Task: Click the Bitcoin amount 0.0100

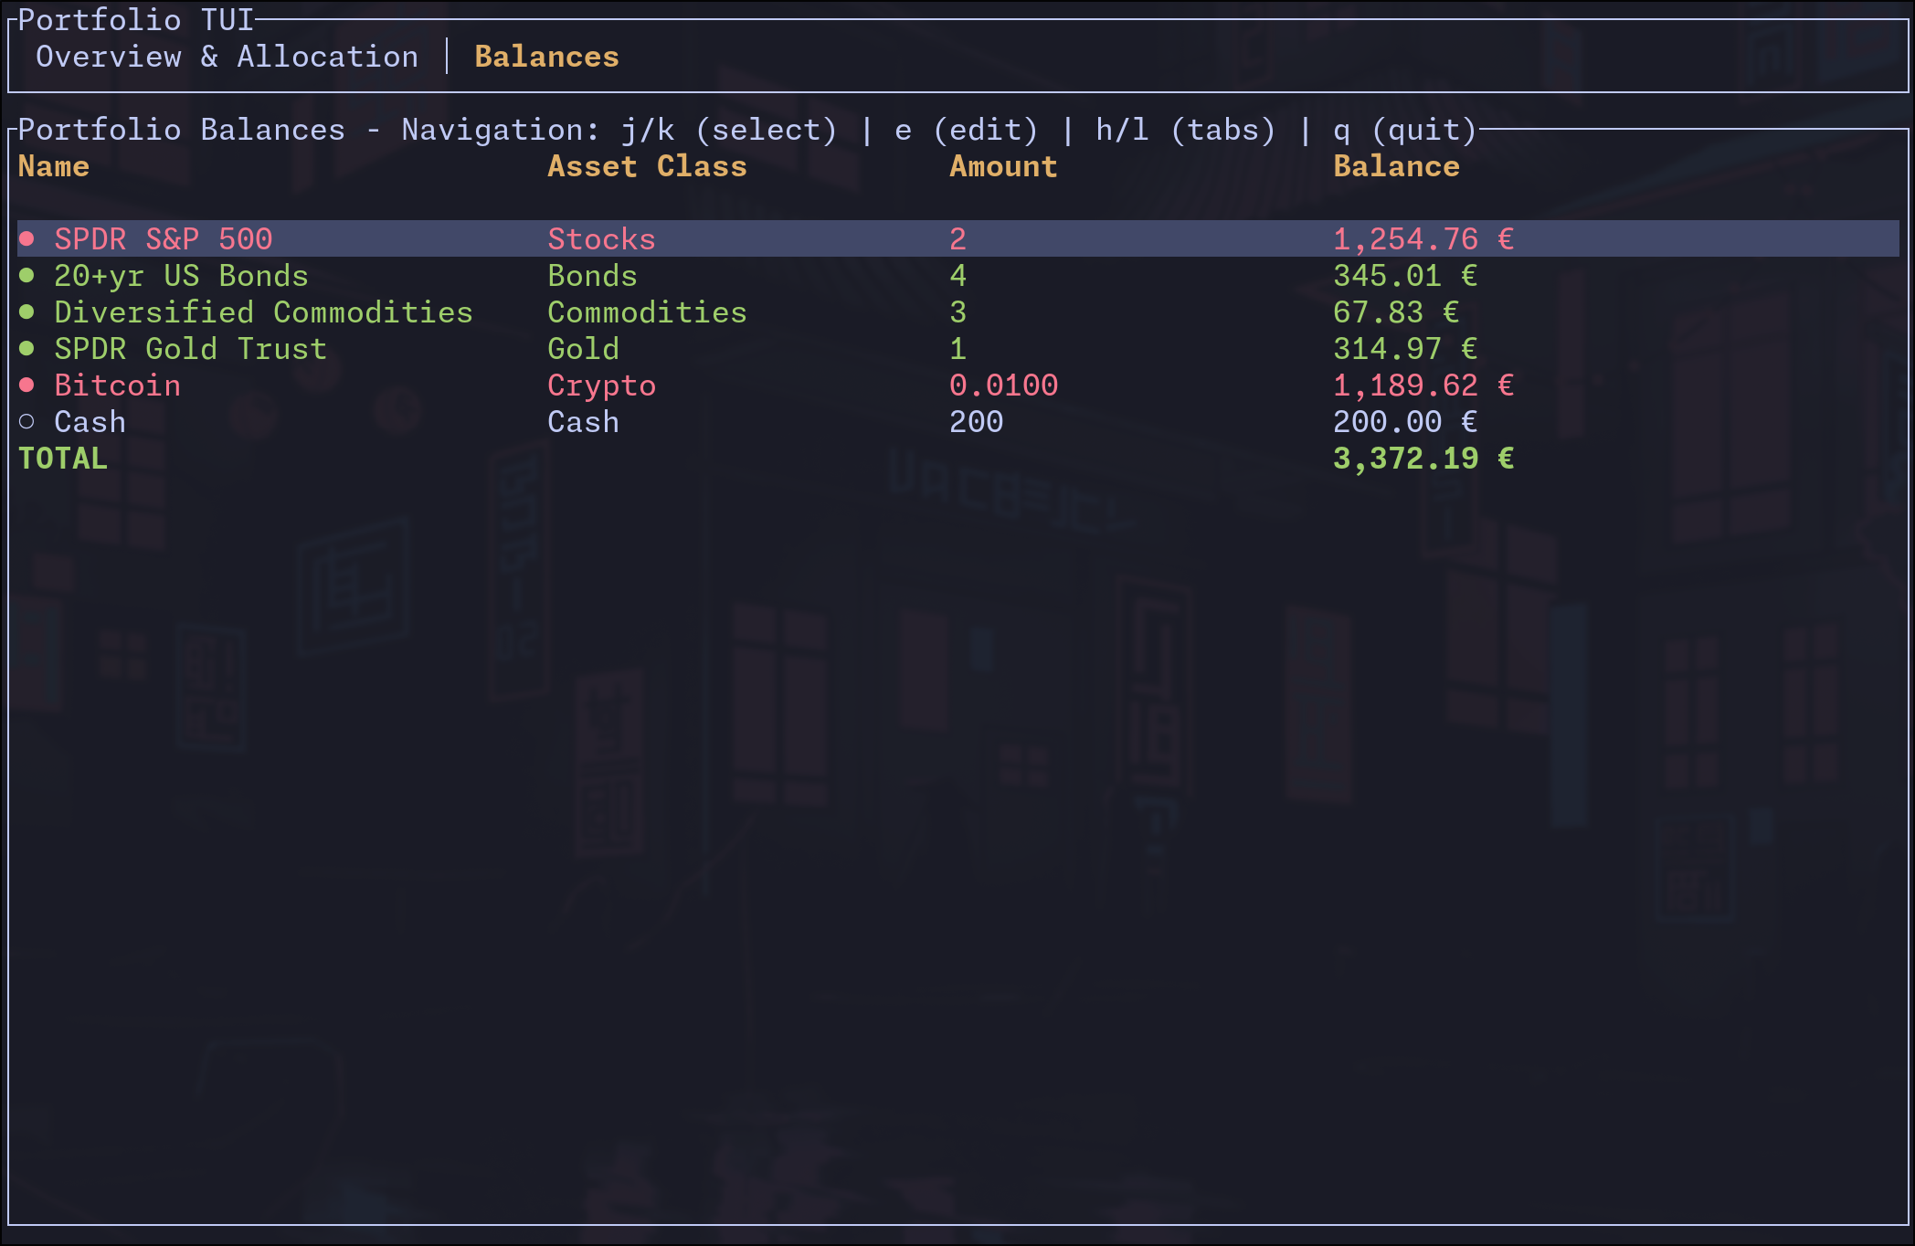Action: coord(1003,385)
